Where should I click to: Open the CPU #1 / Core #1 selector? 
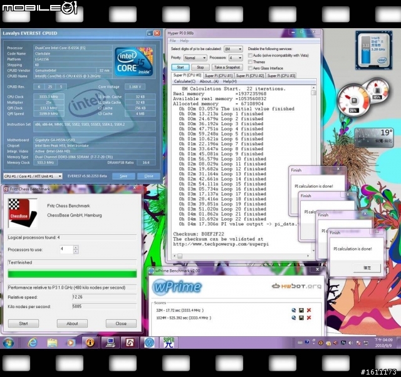click(33, 176)
